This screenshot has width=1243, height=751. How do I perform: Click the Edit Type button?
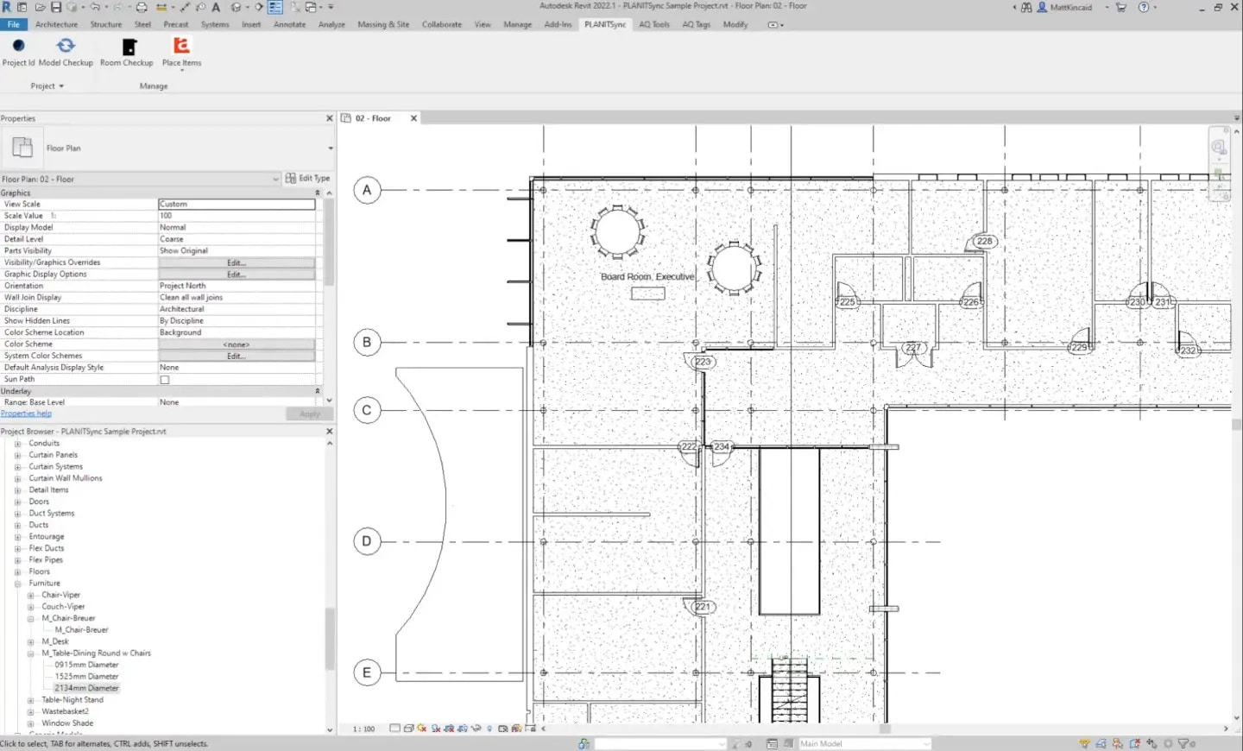(308, 179)
